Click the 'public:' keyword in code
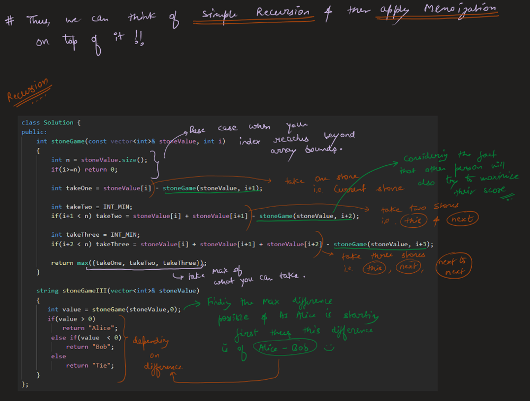 click(x=34, y=132)
